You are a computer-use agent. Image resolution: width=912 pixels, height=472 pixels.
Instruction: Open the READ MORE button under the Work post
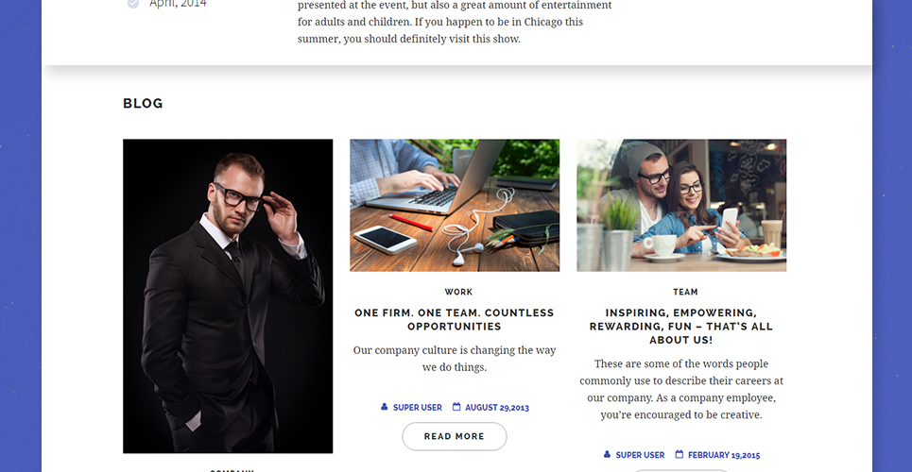coord(455,436)
